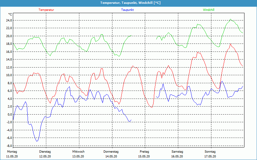
Task: Click the date 15.05.20
Action: pos(144,156)
